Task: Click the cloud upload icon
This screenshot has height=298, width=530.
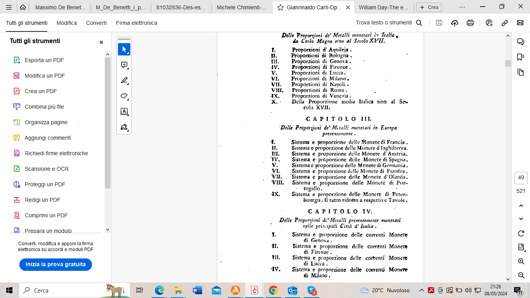Action: pos(455,23)
